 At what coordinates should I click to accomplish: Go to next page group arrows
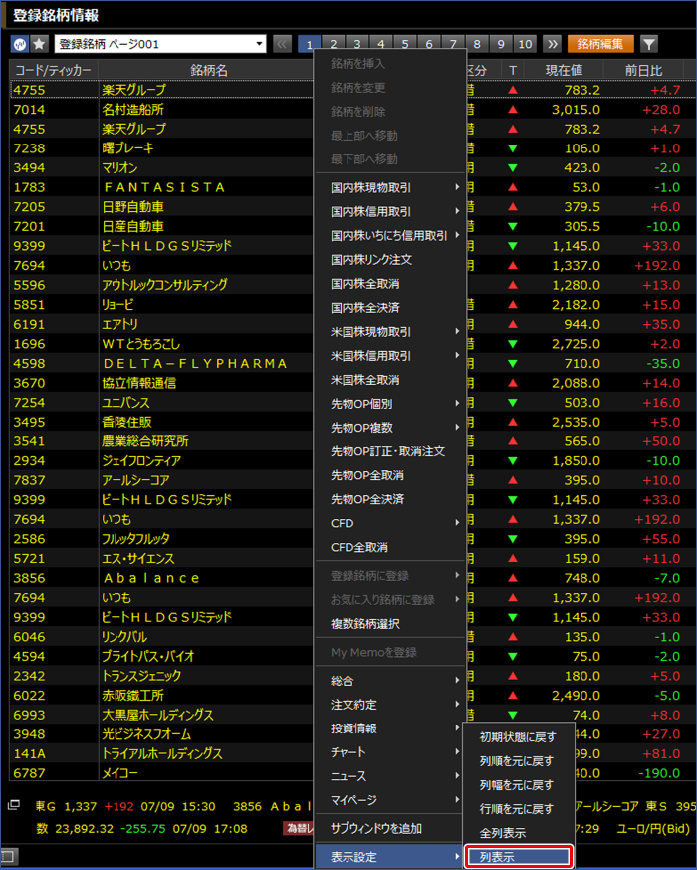(552, 44)
